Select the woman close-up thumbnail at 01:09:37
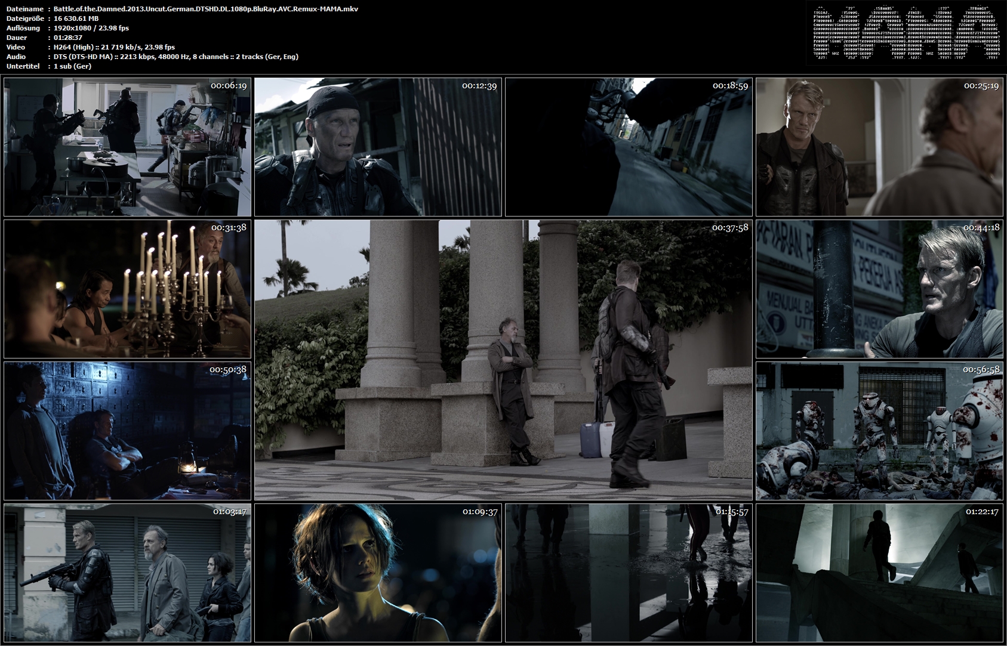The image size is (1007, 646). point(378,573)
